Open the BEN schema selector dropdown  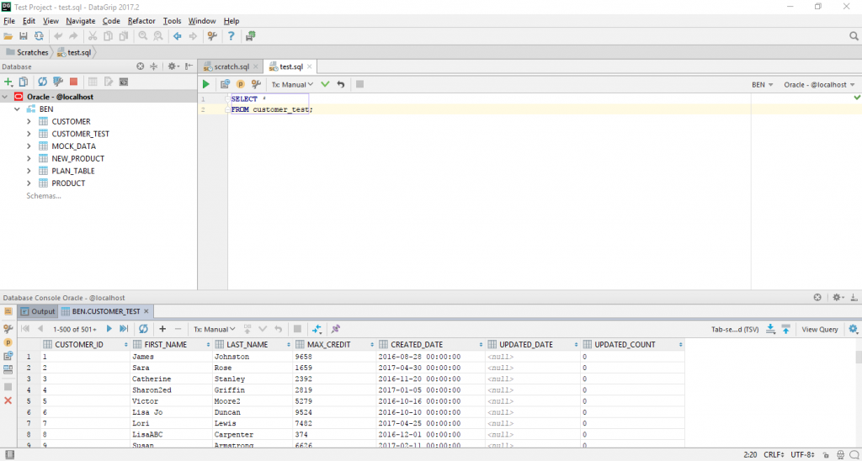762,85
